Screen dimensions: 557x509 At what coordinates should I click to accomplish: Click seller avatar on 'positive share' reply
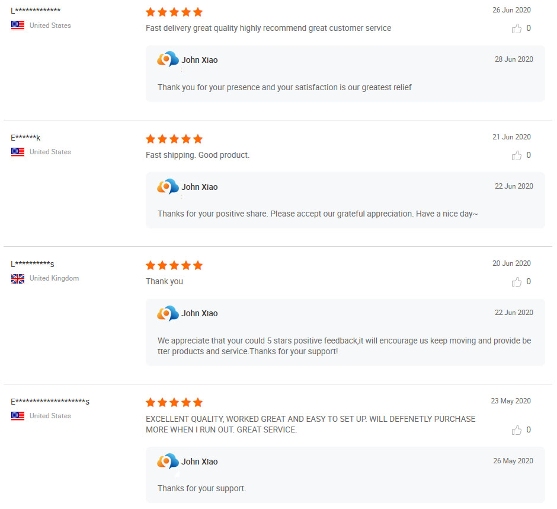[x=168, y=187]
